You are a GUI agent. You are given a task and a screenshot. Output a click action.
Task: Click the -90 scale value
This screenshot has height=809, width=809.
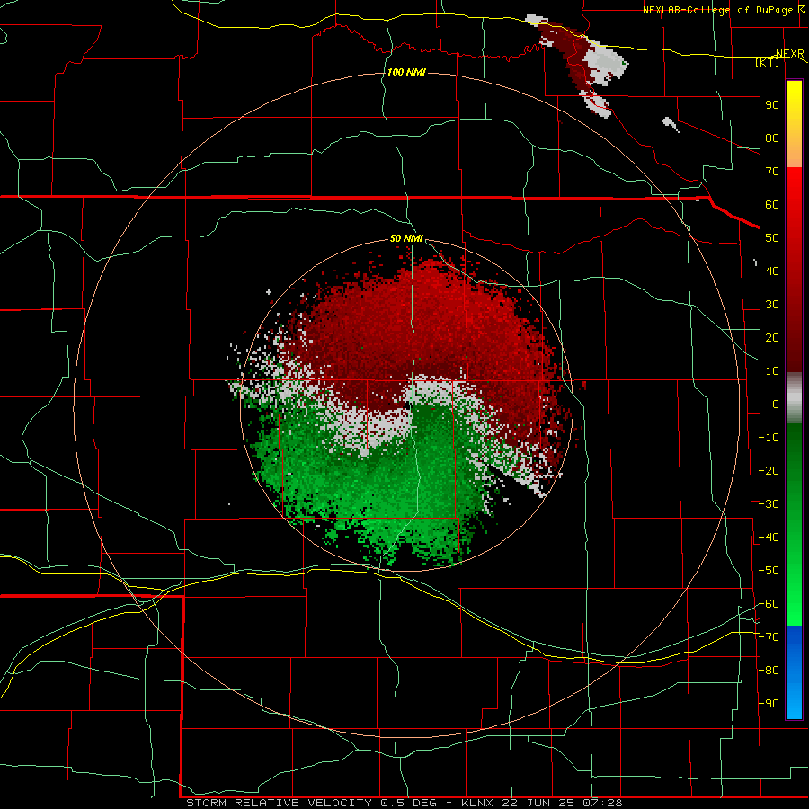click(769, 704)
